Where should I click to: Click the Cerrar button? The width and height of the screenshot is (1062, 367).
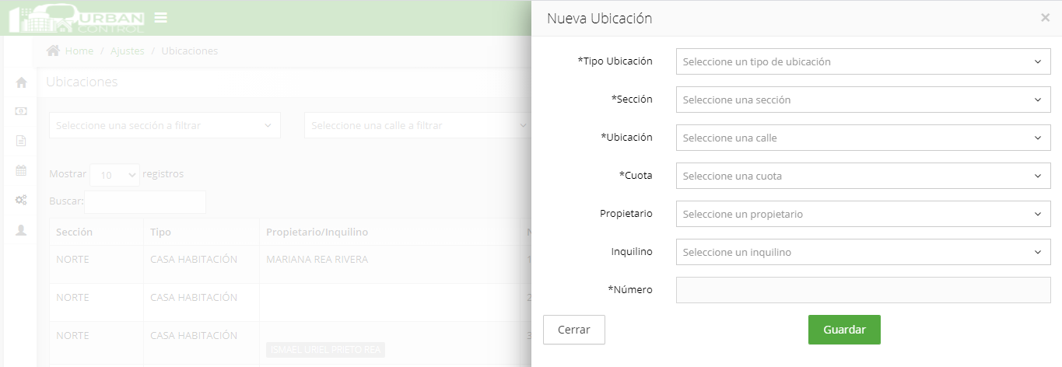point(573,330)
